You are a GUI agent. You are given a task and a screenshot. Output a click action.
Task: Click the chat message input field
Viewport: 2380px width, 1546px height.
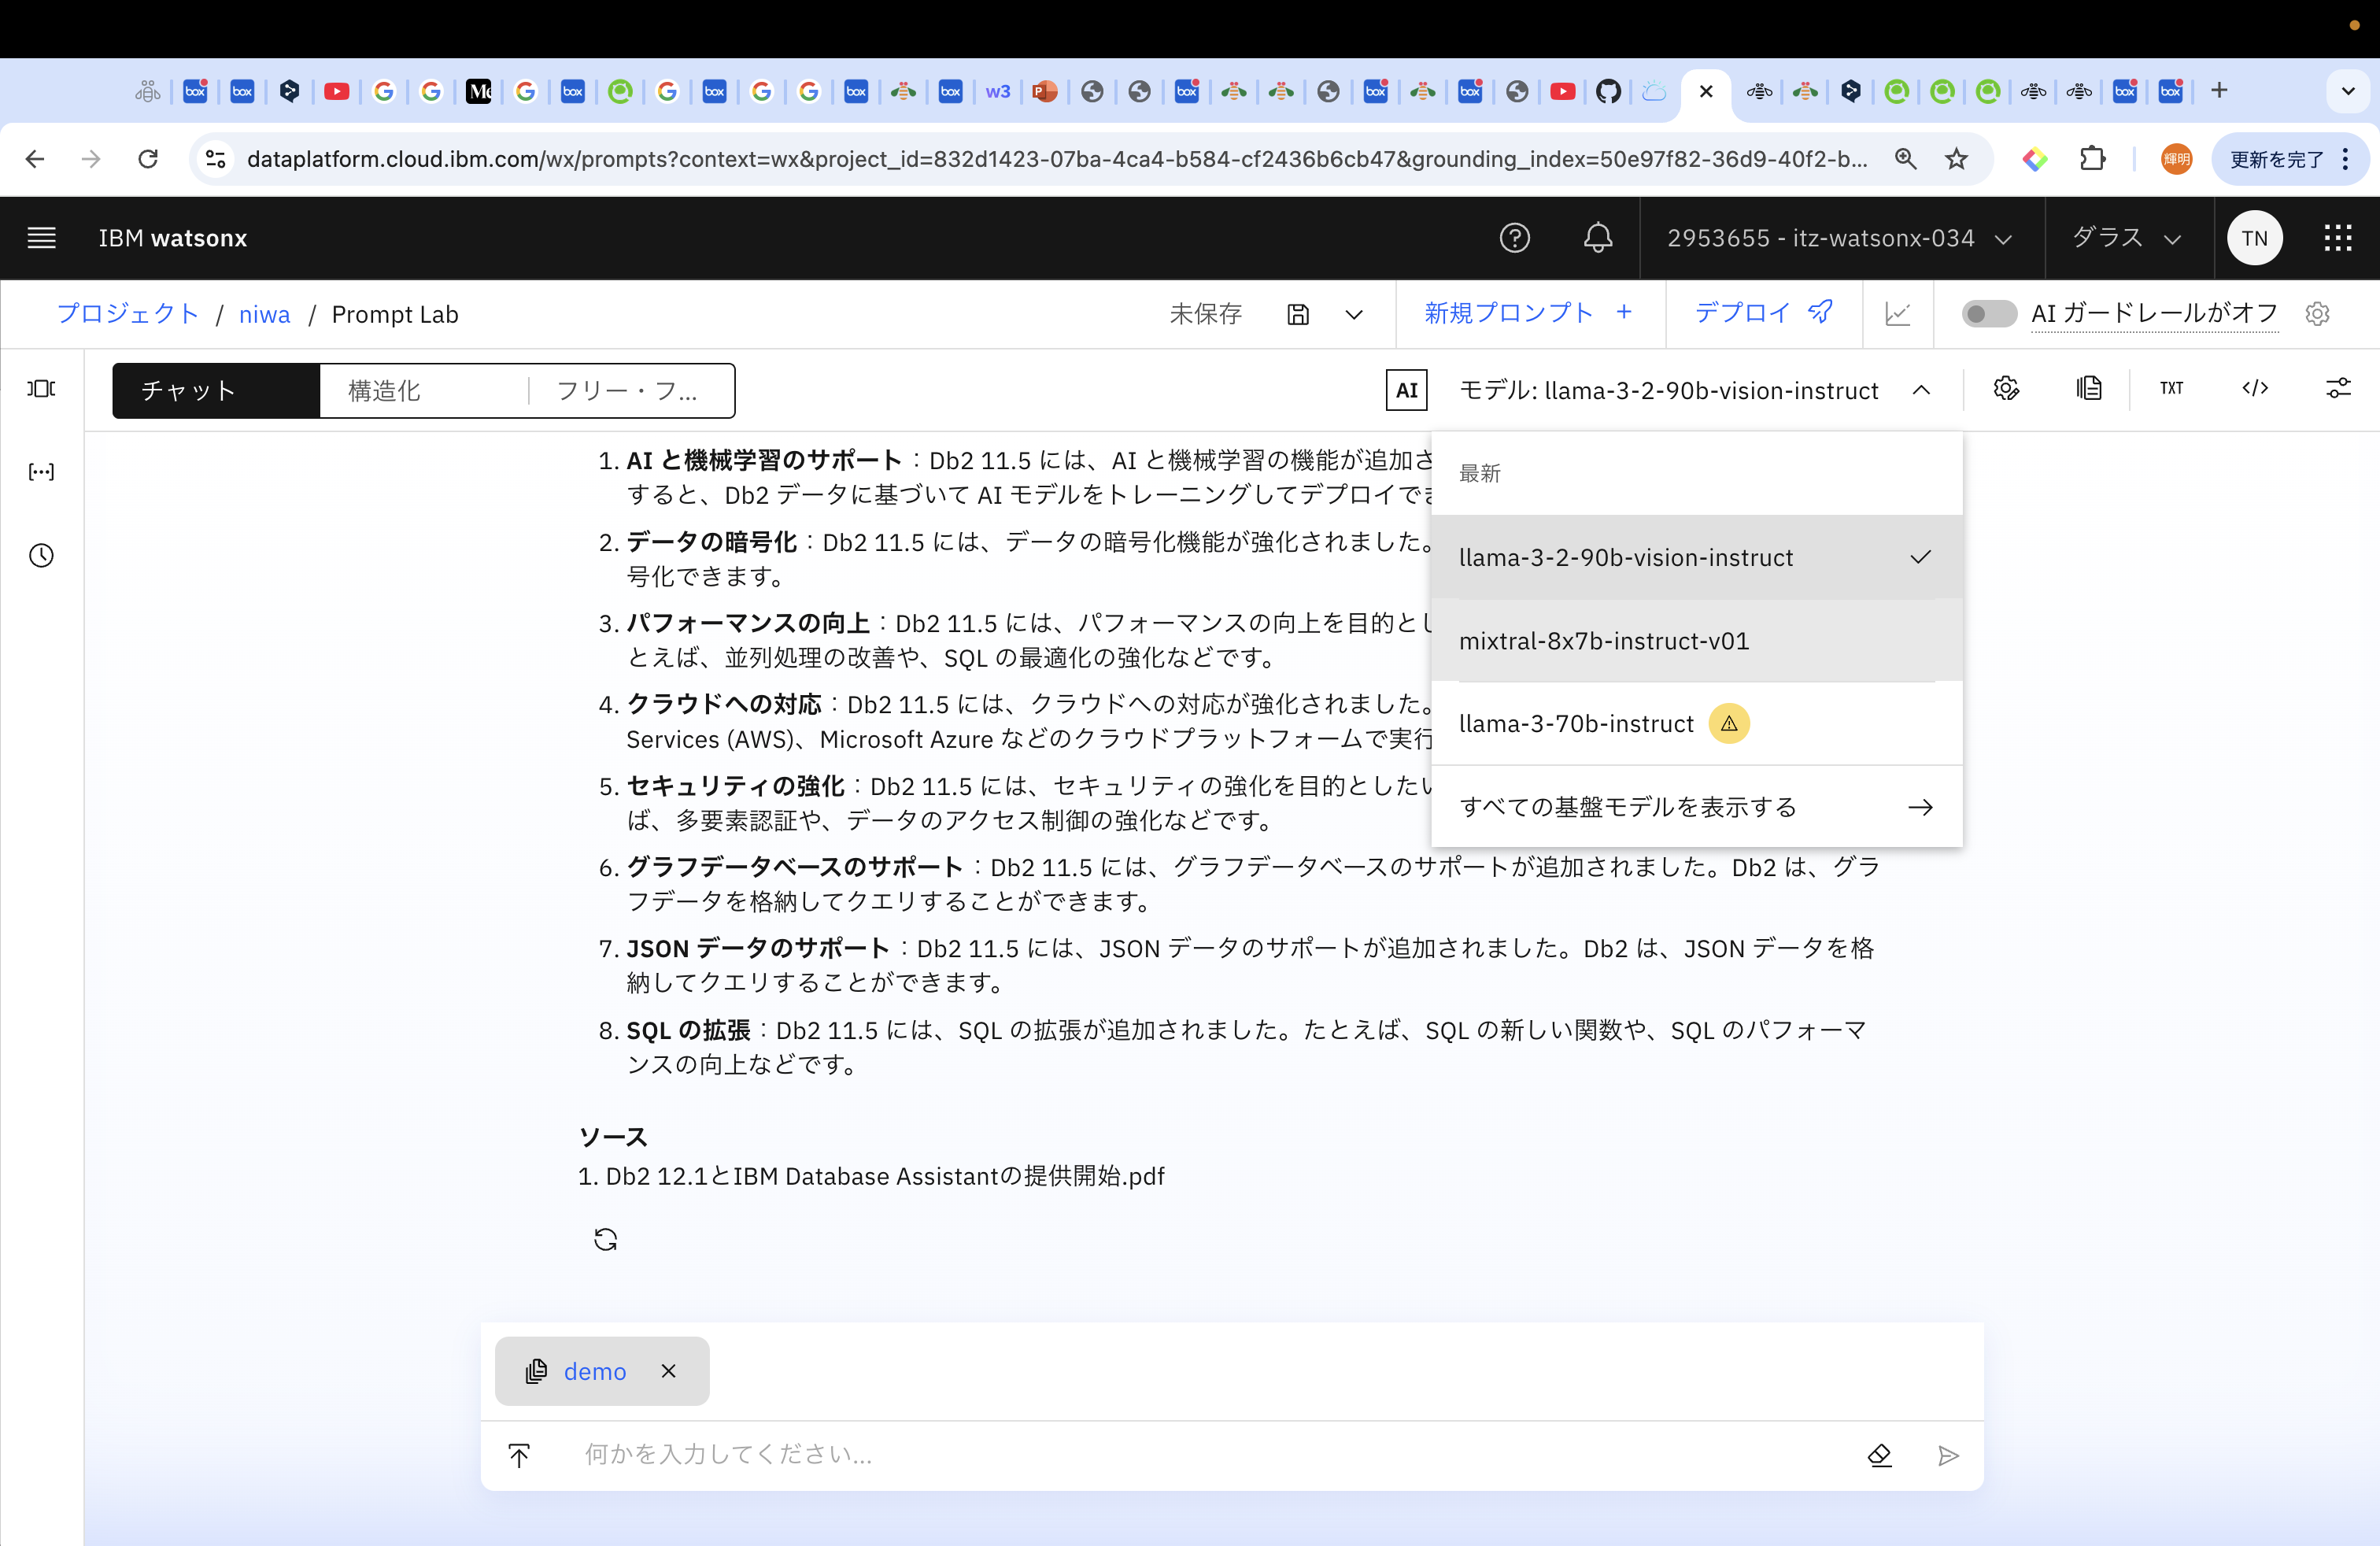[x=1200, y=1455]
